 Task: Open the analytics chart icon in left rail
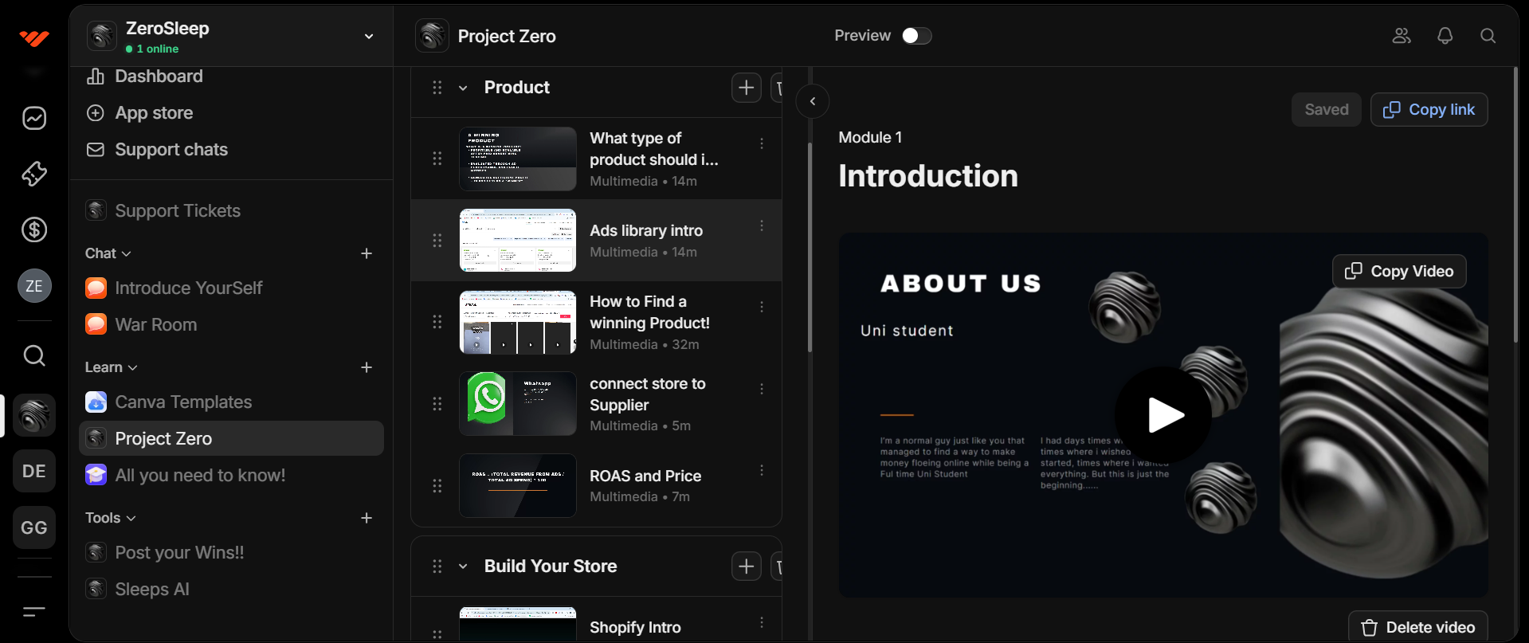pyautogui.click(x=34, y=118)
